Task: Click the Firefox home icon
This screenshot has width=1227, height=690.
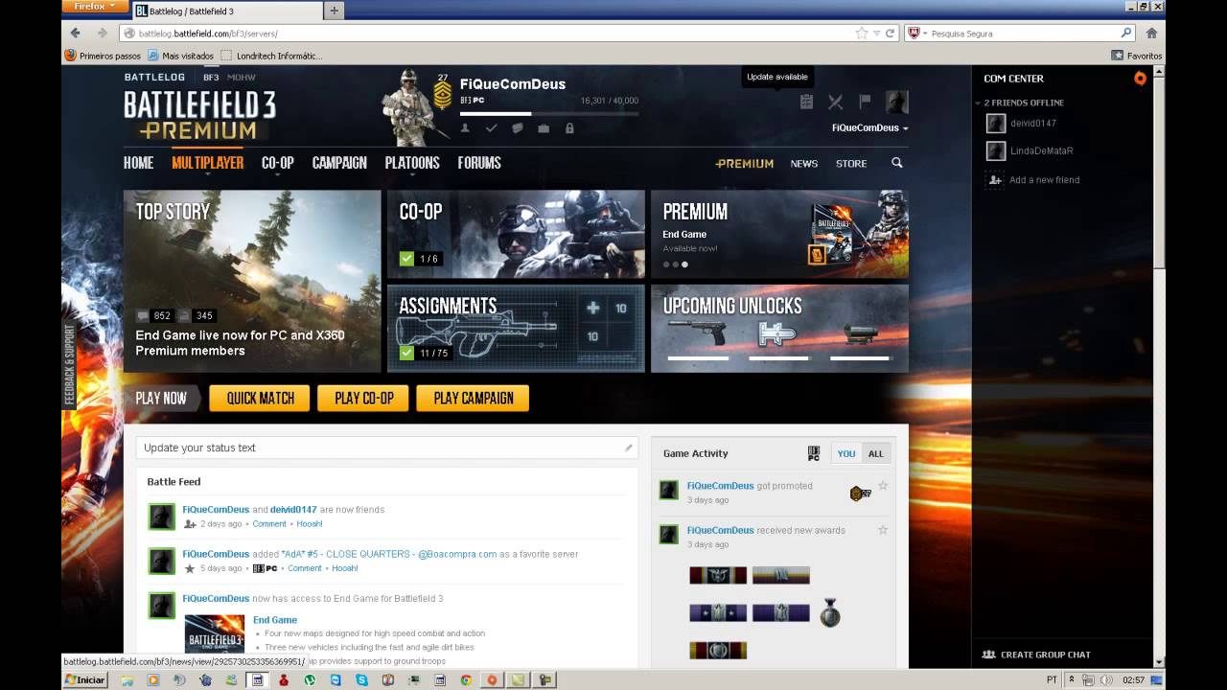Action: [1151, 33]
